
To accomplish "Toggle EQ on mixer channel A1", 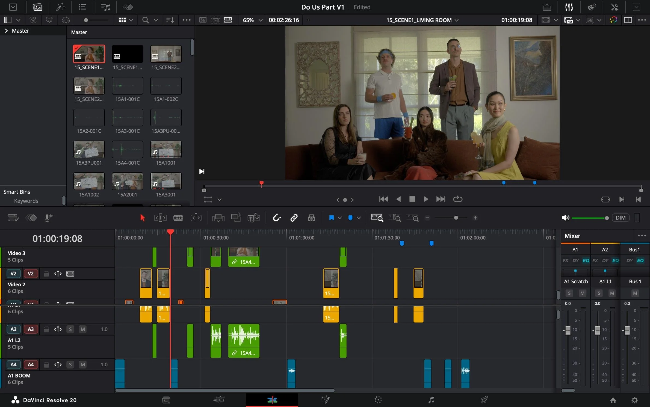I will [x=586, y=261].
